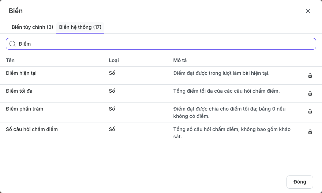Screen dimensions: 322x193
Task: Click the Mô tả column header
Action: click(x=180, y=60)
